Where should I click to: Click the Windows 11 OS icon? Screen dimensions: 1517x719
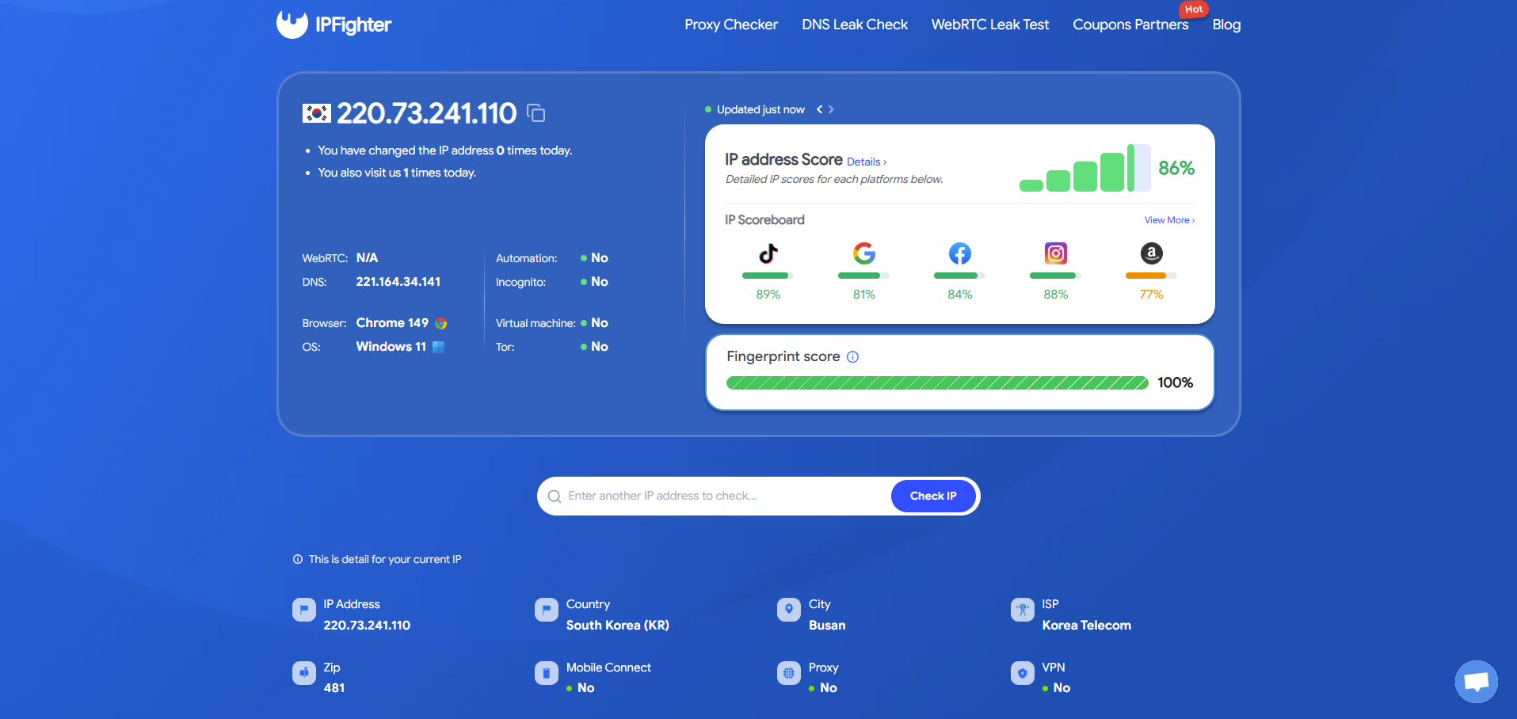pos(438,347)
